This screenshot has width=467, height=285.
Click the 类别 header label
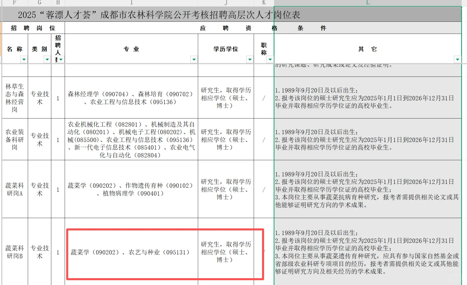tap(39, 49)
